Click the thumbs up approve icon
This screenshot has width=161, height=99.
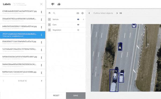click(59, 4)
